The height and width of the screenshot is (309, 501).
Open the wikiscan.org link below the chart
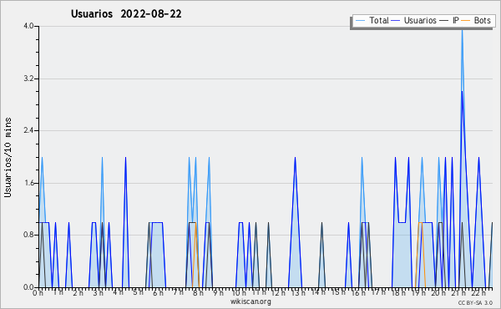(250, 301)
